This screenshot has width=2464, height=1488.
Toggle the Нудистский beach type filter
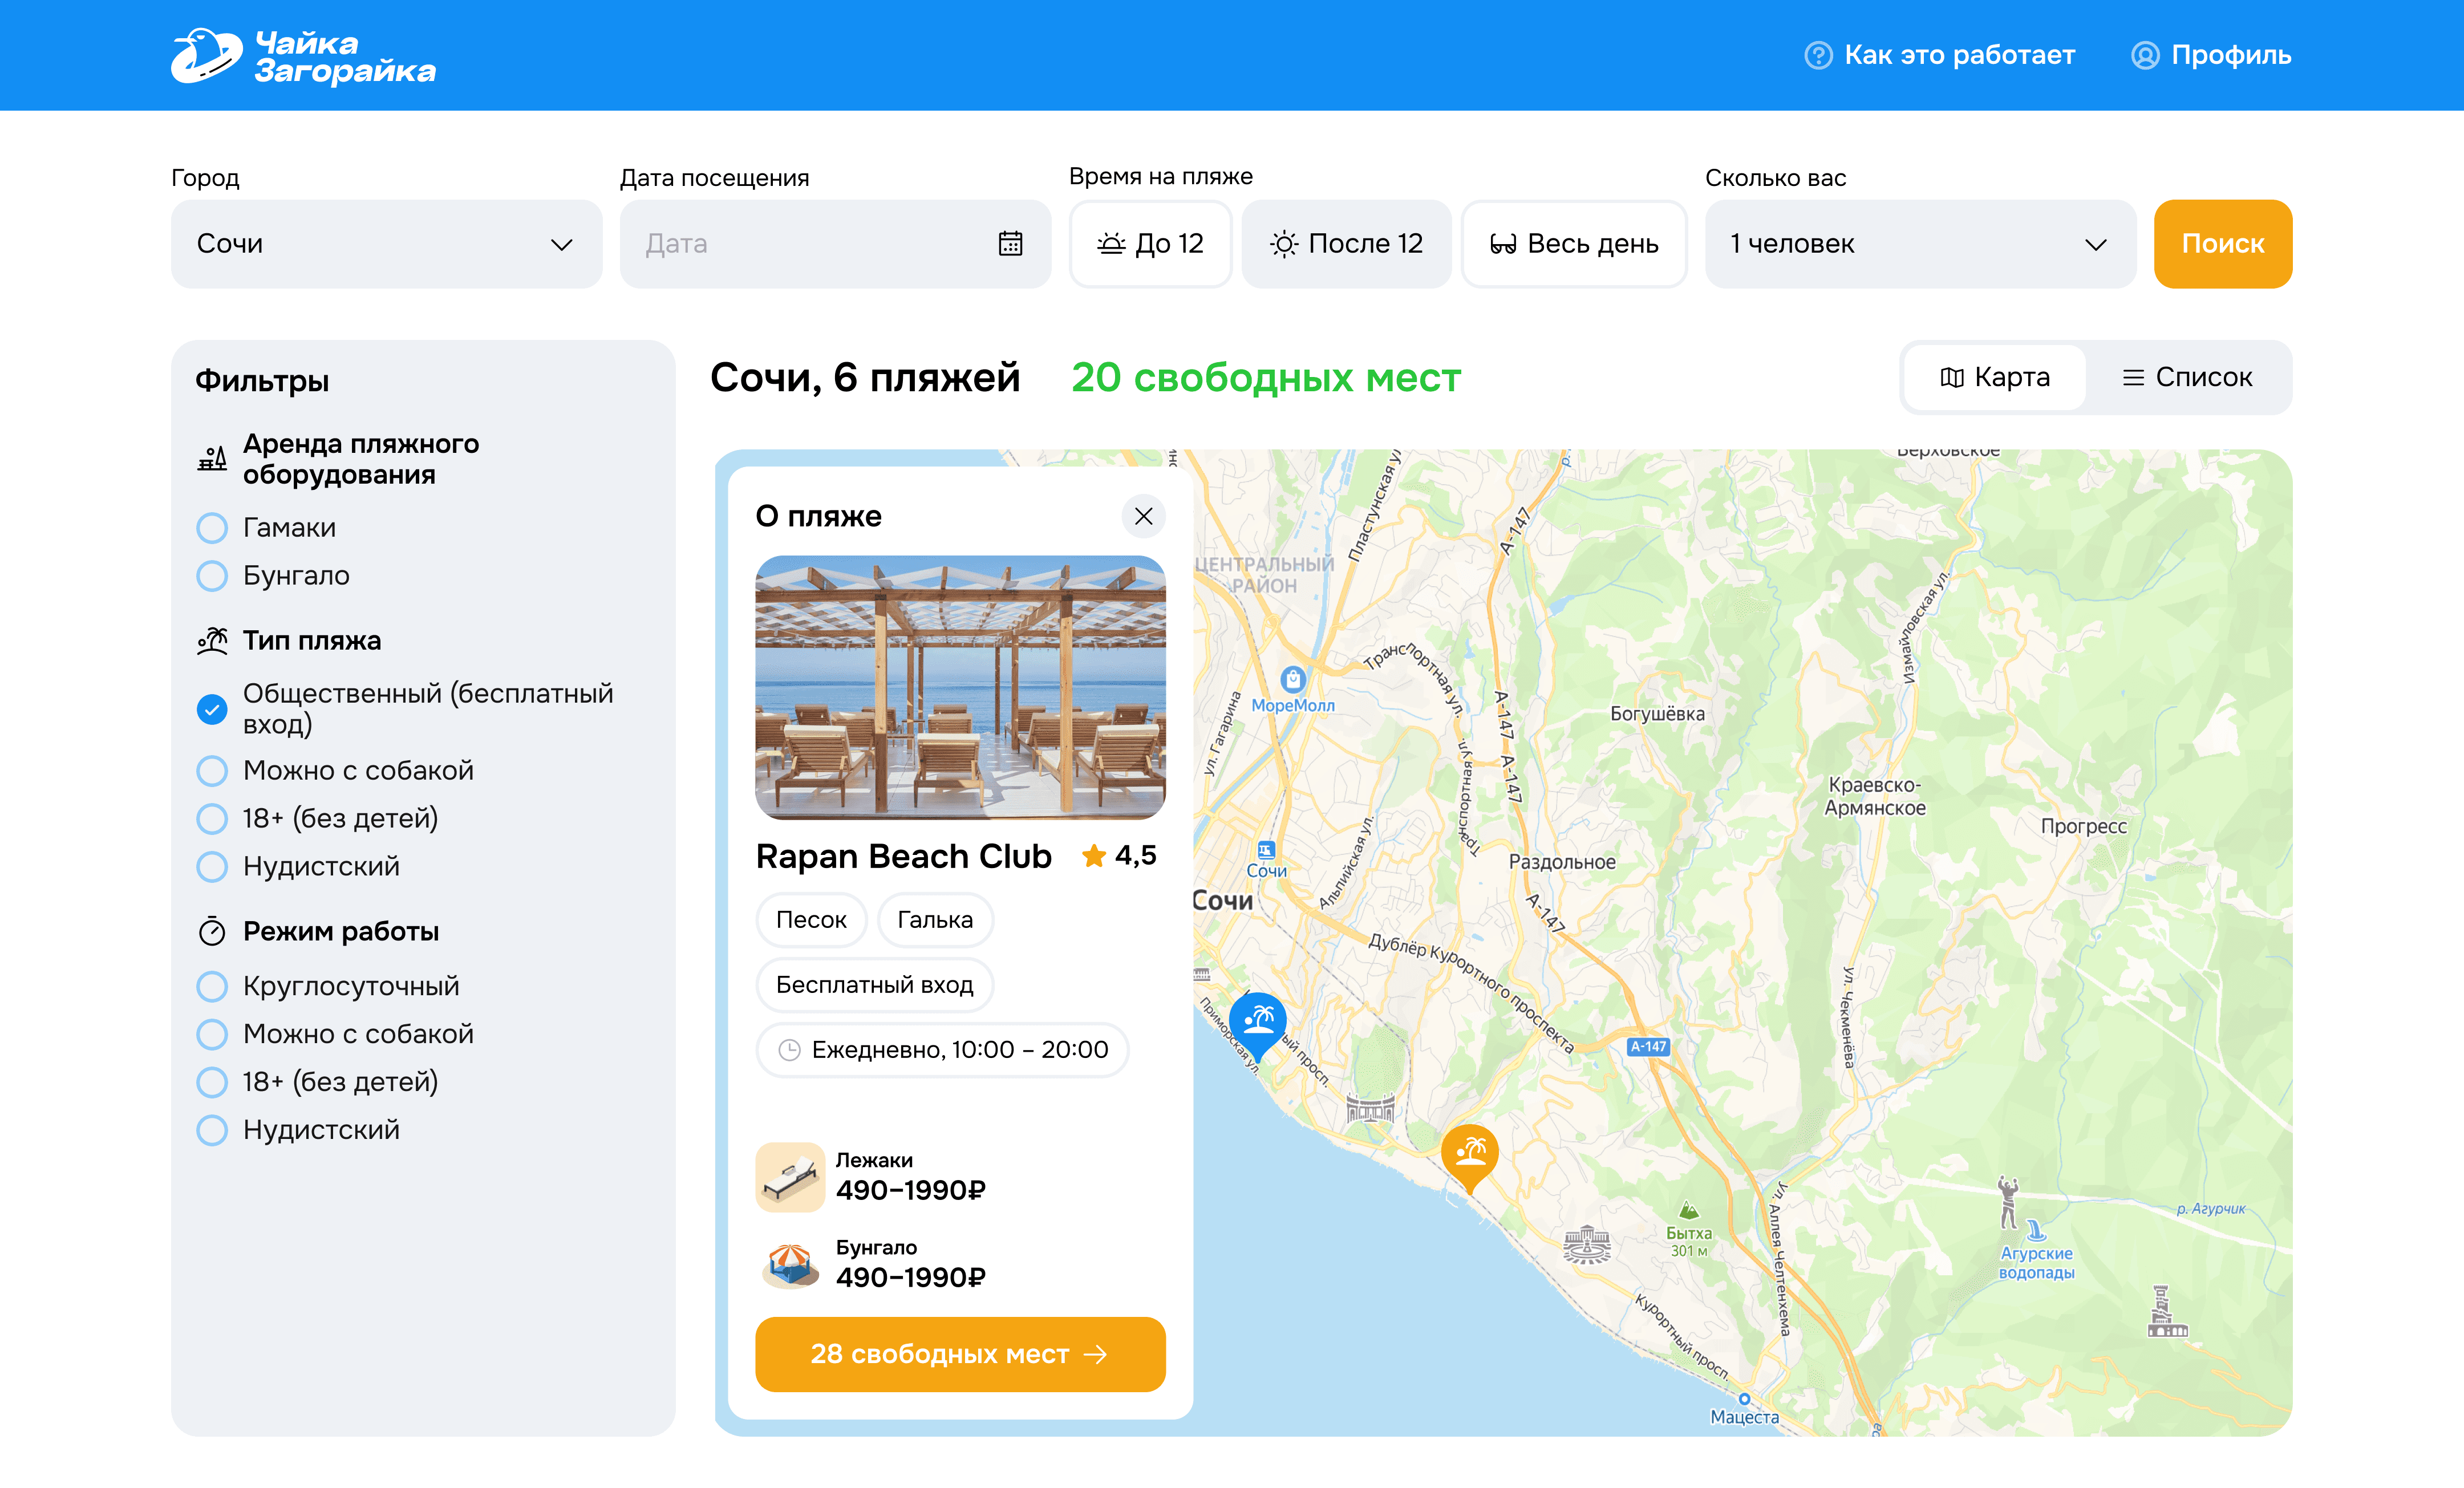point(212,866)
